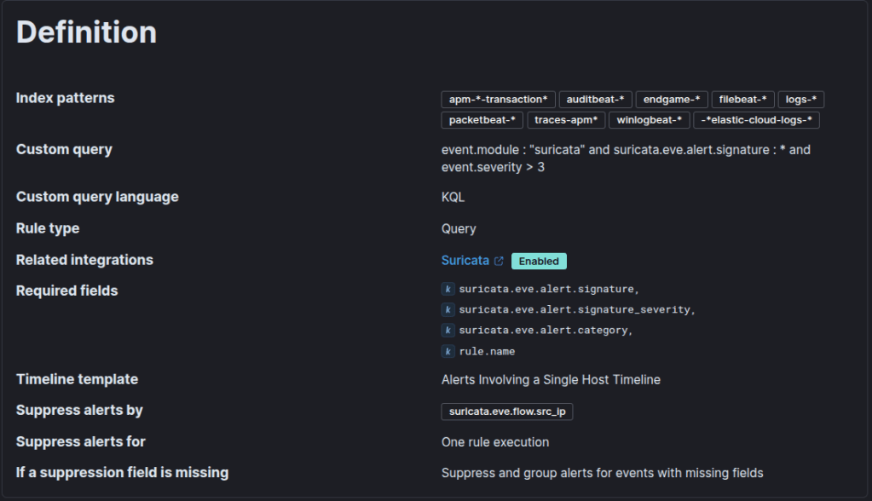Click the suricata.eve.flow.src_ip suppression field badge
The width and height of the screenshot is (872, 501).
[x=507, y=412]
